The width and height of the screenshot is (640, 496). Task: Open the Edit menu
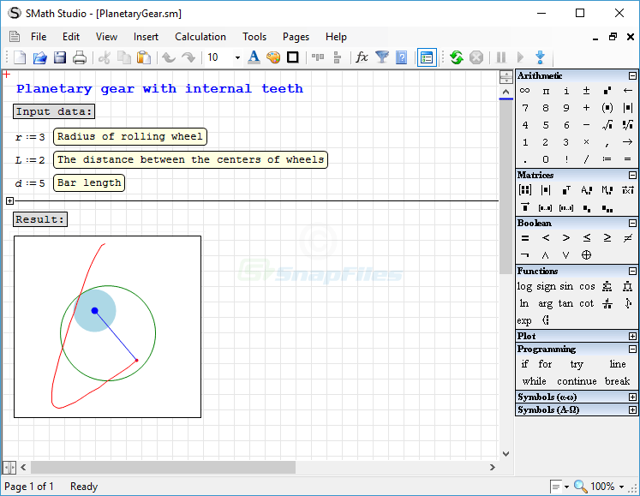71,37
